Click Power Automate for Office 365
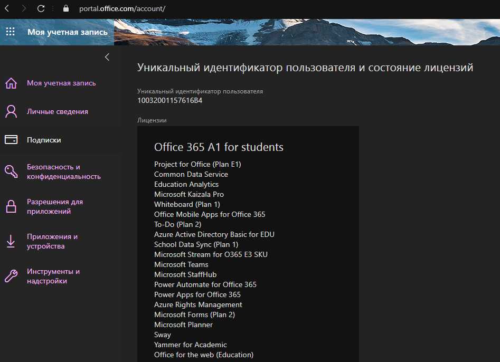500x362 pixels. pyautogui.click(x=205, y=284)
